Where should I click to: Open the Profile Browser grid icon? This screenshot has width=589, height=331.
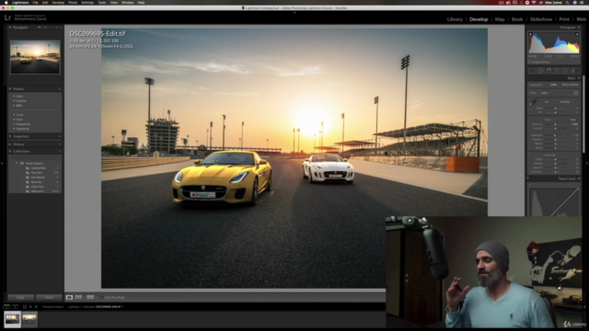click(576, 93)
